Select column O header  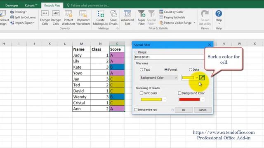117,44
